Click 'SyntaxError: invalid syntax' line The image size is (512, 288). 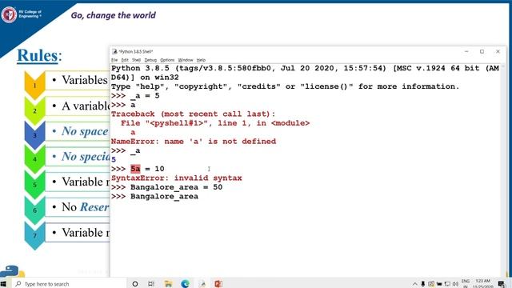click(176, 178)
